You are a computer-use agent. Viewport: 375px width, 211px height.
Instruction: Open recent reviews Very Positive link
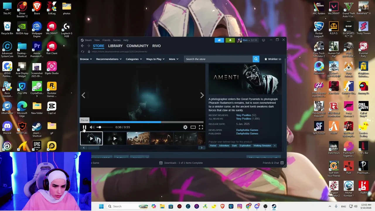(243, 115)
